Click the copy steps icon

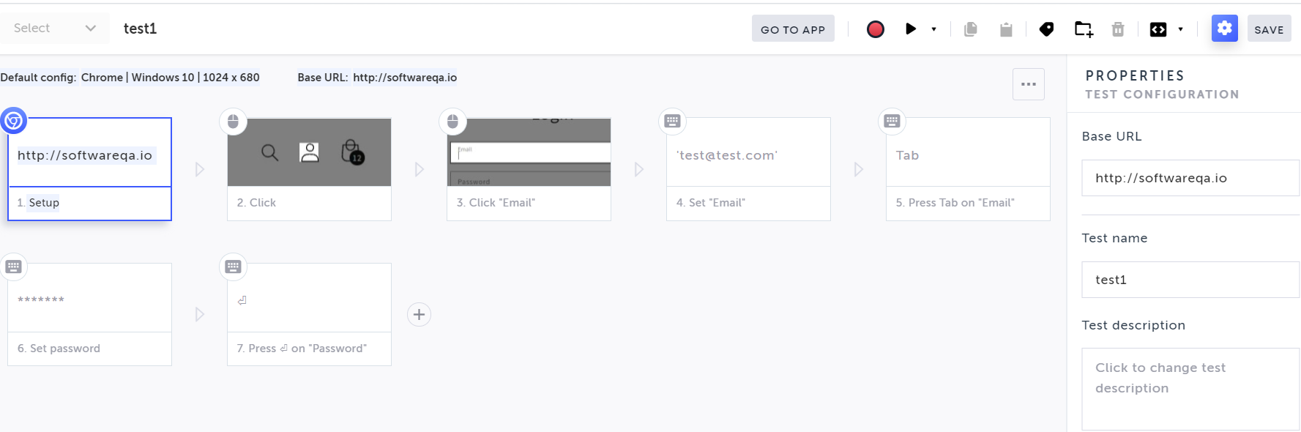tap(971, 29)
